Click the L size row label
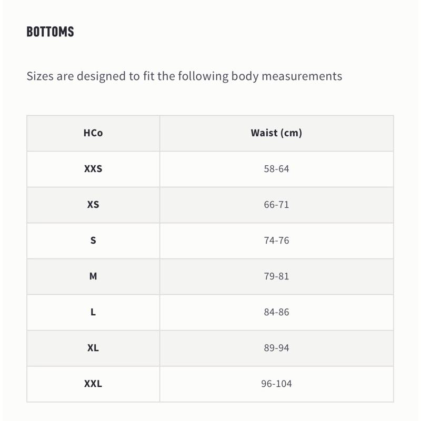This screenshot has width=421, height=421. click(x=93, y=312)
